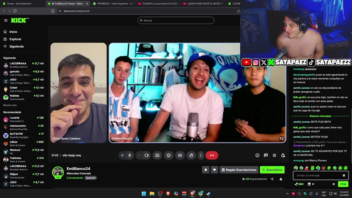Open Lunaria recommended channel

click(23, 119)
